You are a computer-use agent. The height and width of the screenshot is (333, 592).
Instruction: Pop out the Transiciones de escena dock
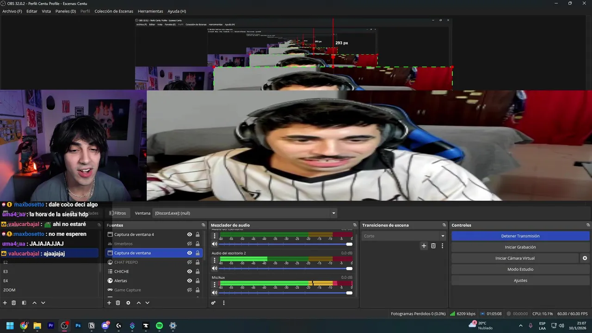pyautogui.click(x=444, y=225)
